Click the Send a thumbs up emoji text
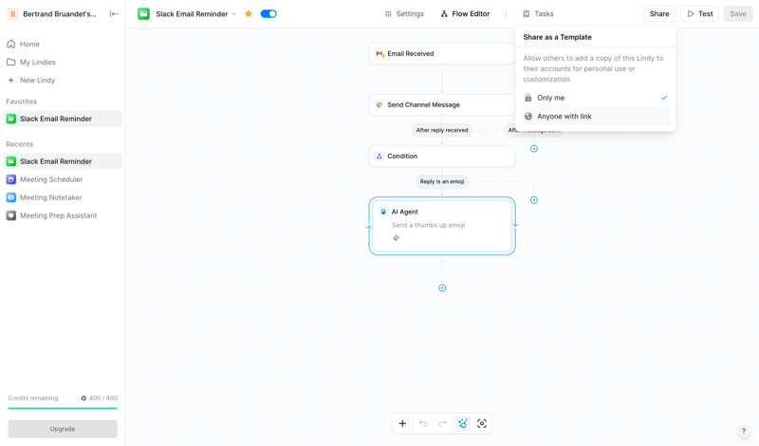The width and height of the screenshot is (759, 446). [x=429, y=225]
